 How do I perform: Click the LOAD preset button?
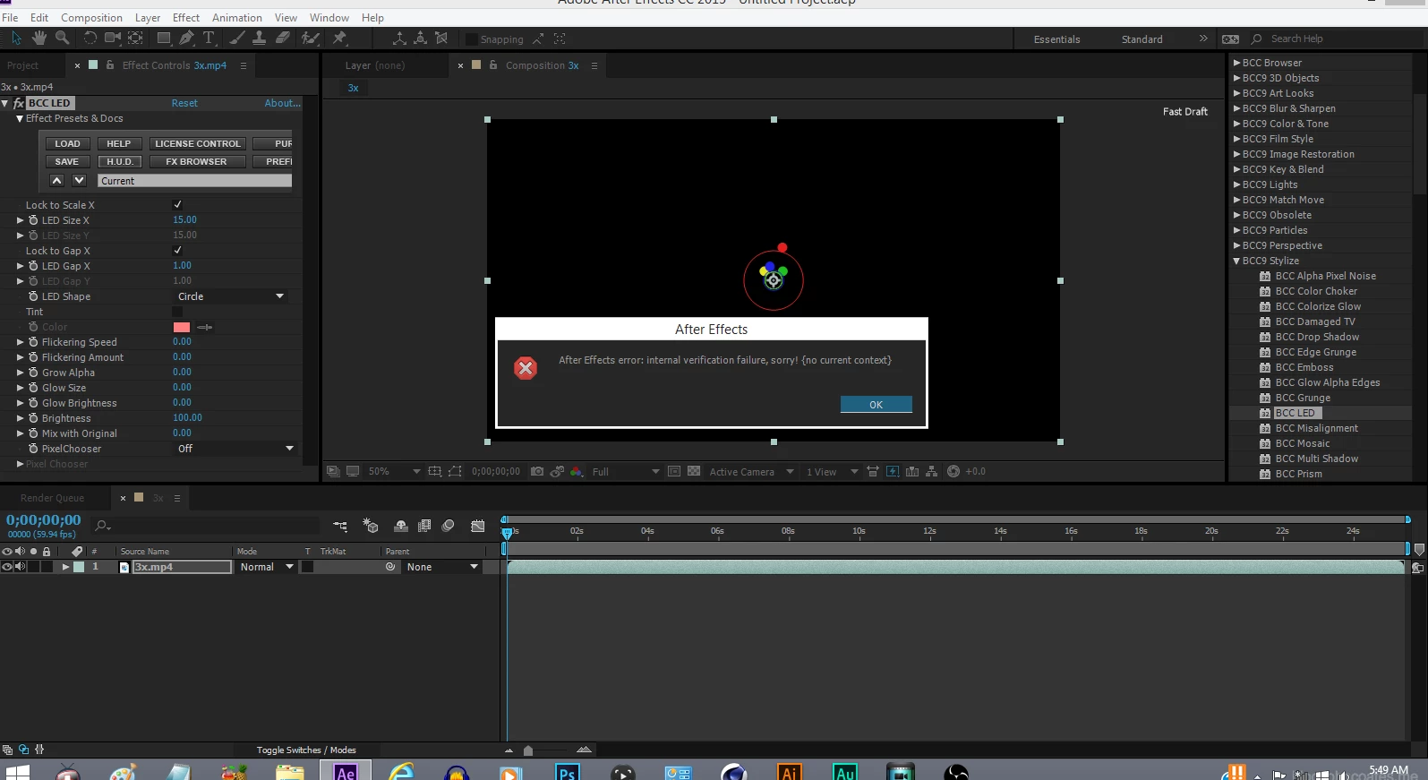coord(67,143)
